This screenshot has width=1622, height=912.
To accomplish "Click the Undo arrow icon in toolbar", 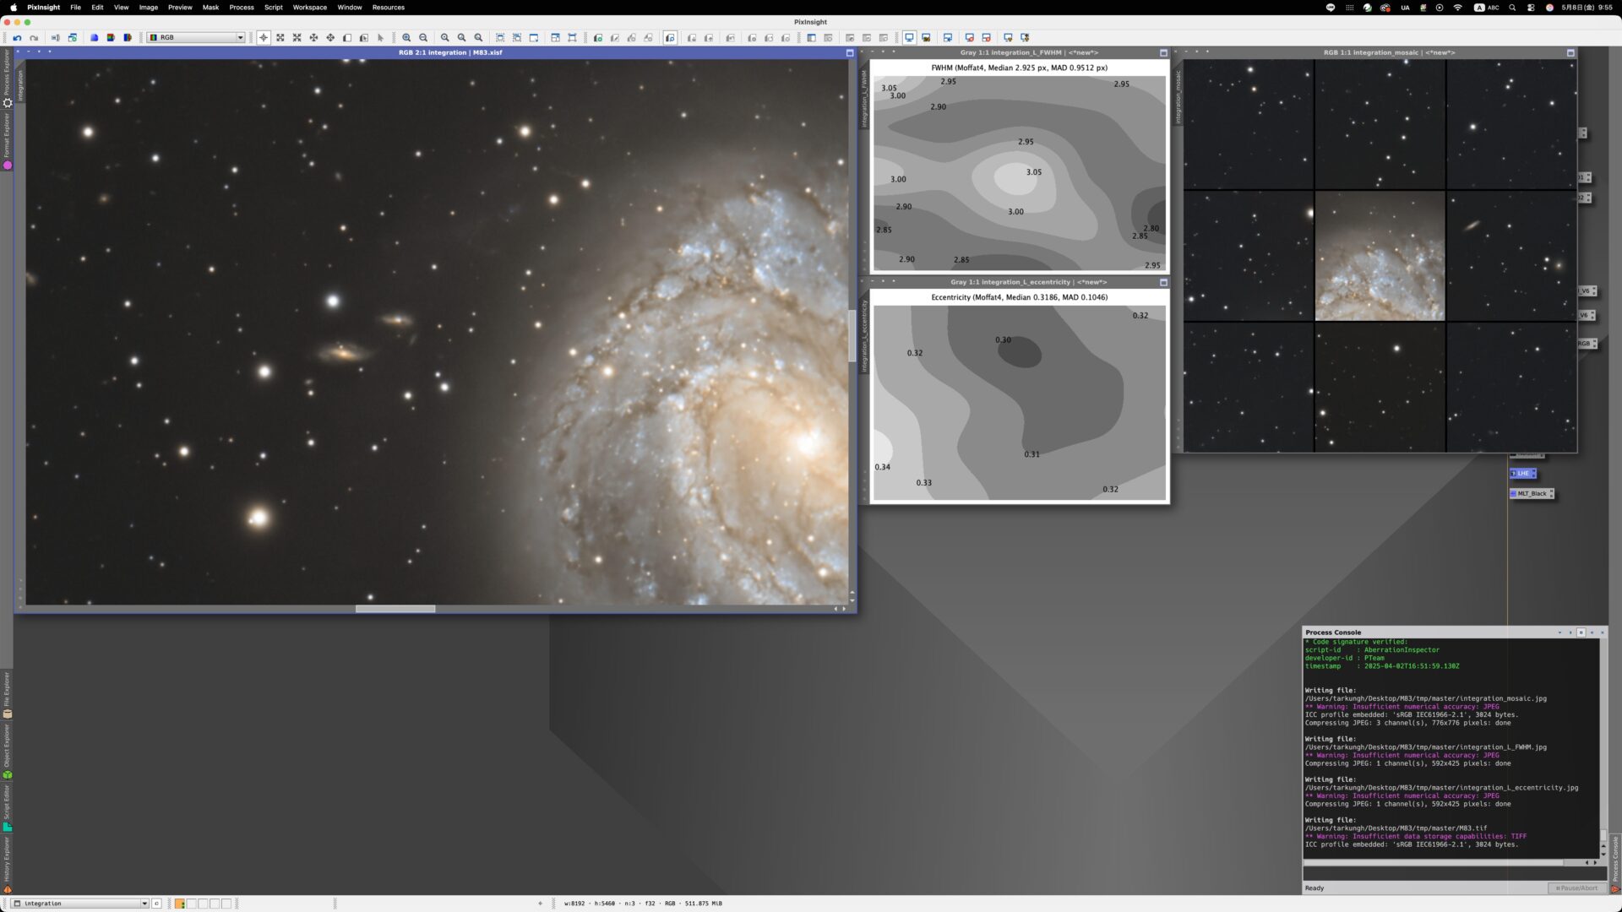I will tap(17, 38).
